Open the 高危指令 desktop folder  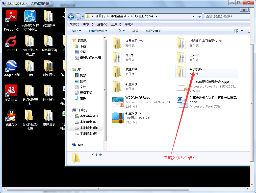click(x=49, y=19)
